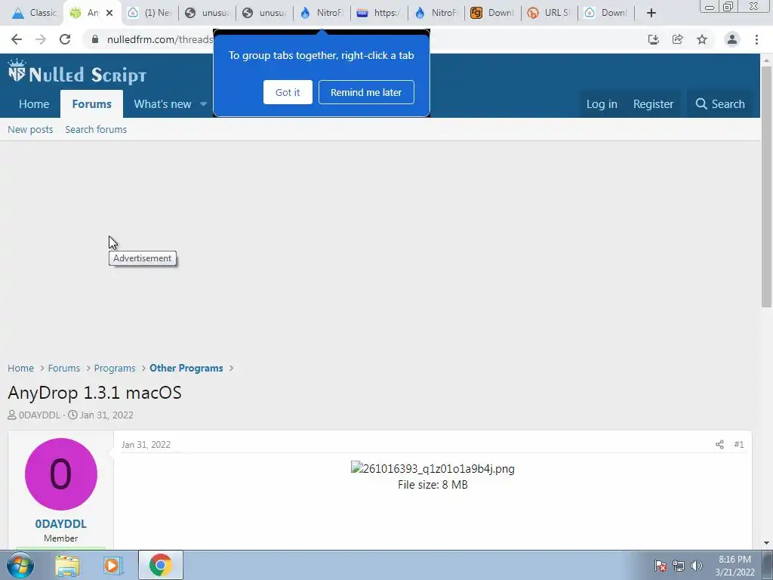Switch to the Classic tab

(x=35, y=13)
